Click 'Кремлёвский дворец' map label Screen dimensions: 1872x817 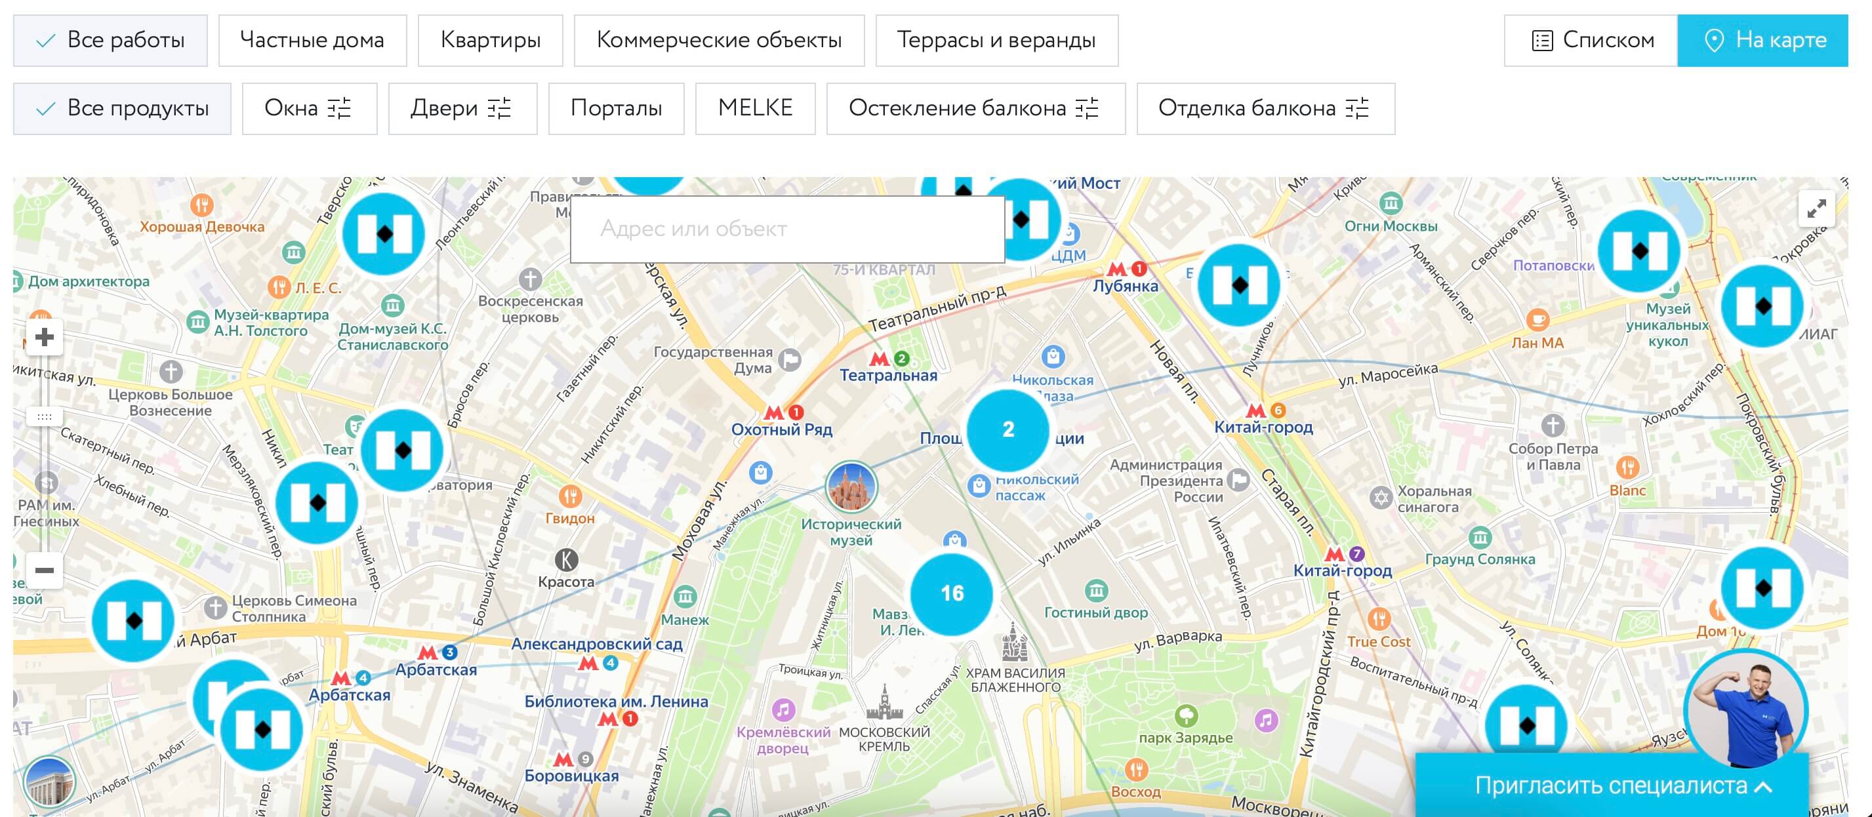tap(783, 740)
